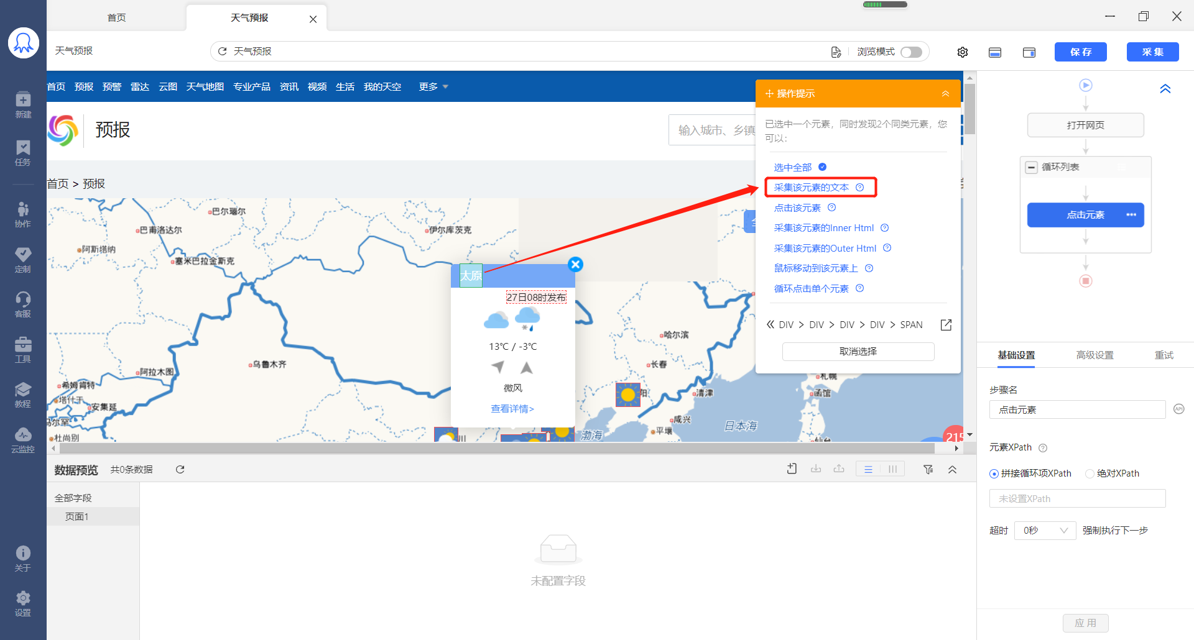Click 选中全部 in the tips panel
The width and height of the screenshot is (1194, 640).
coord(793,167)
